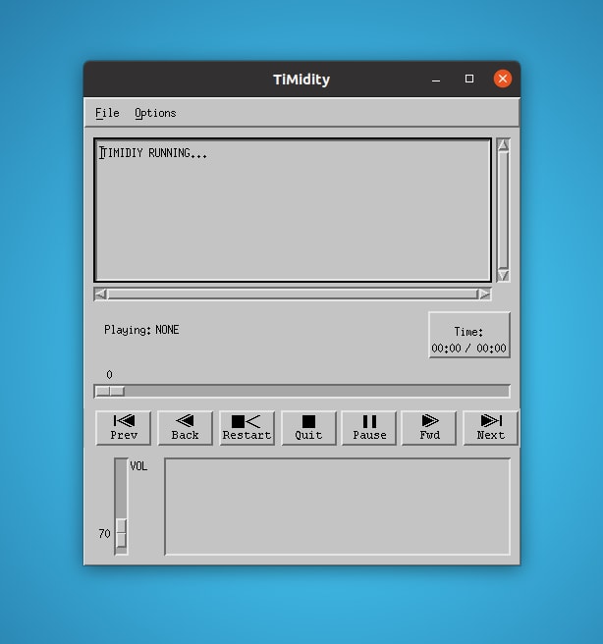Click the Quit stop button

point(308,428)
